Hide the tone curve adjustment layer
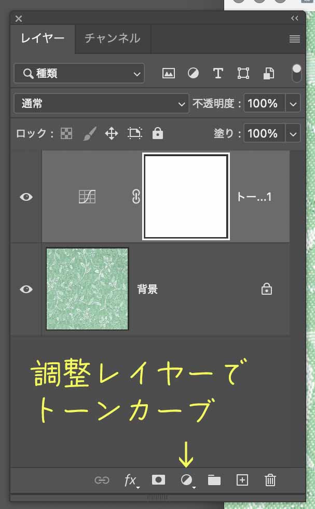This screenshot has height=509, width=315. [26, 197]
